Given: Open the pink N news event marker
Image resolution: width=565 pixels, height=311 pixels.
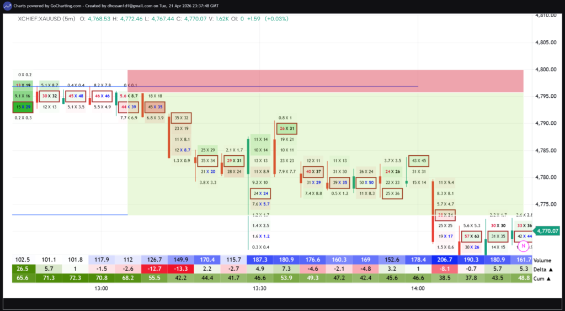Looking at the screenshot, I should 523,246.
